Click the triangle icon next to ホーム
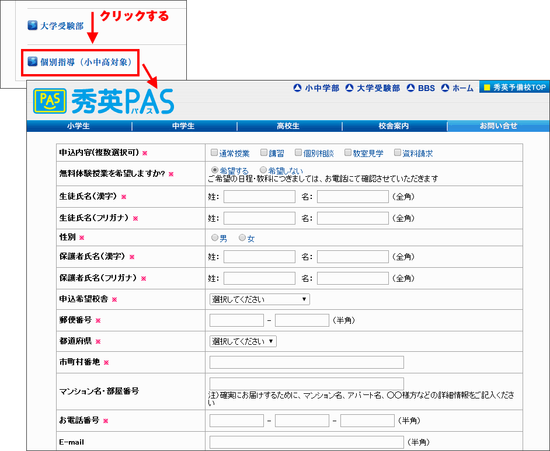 [x=445, y=88]
